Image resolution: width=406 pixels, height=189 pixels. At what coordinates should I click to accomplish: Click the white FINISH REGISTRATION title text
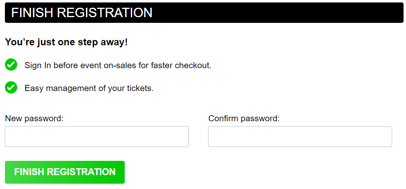pos(82,13)
